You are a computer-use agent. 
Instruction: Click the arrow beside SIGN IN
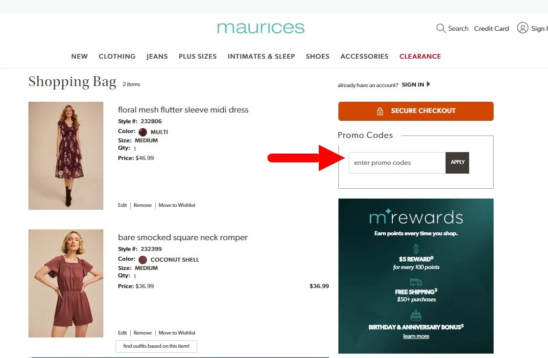click(429, 84)
